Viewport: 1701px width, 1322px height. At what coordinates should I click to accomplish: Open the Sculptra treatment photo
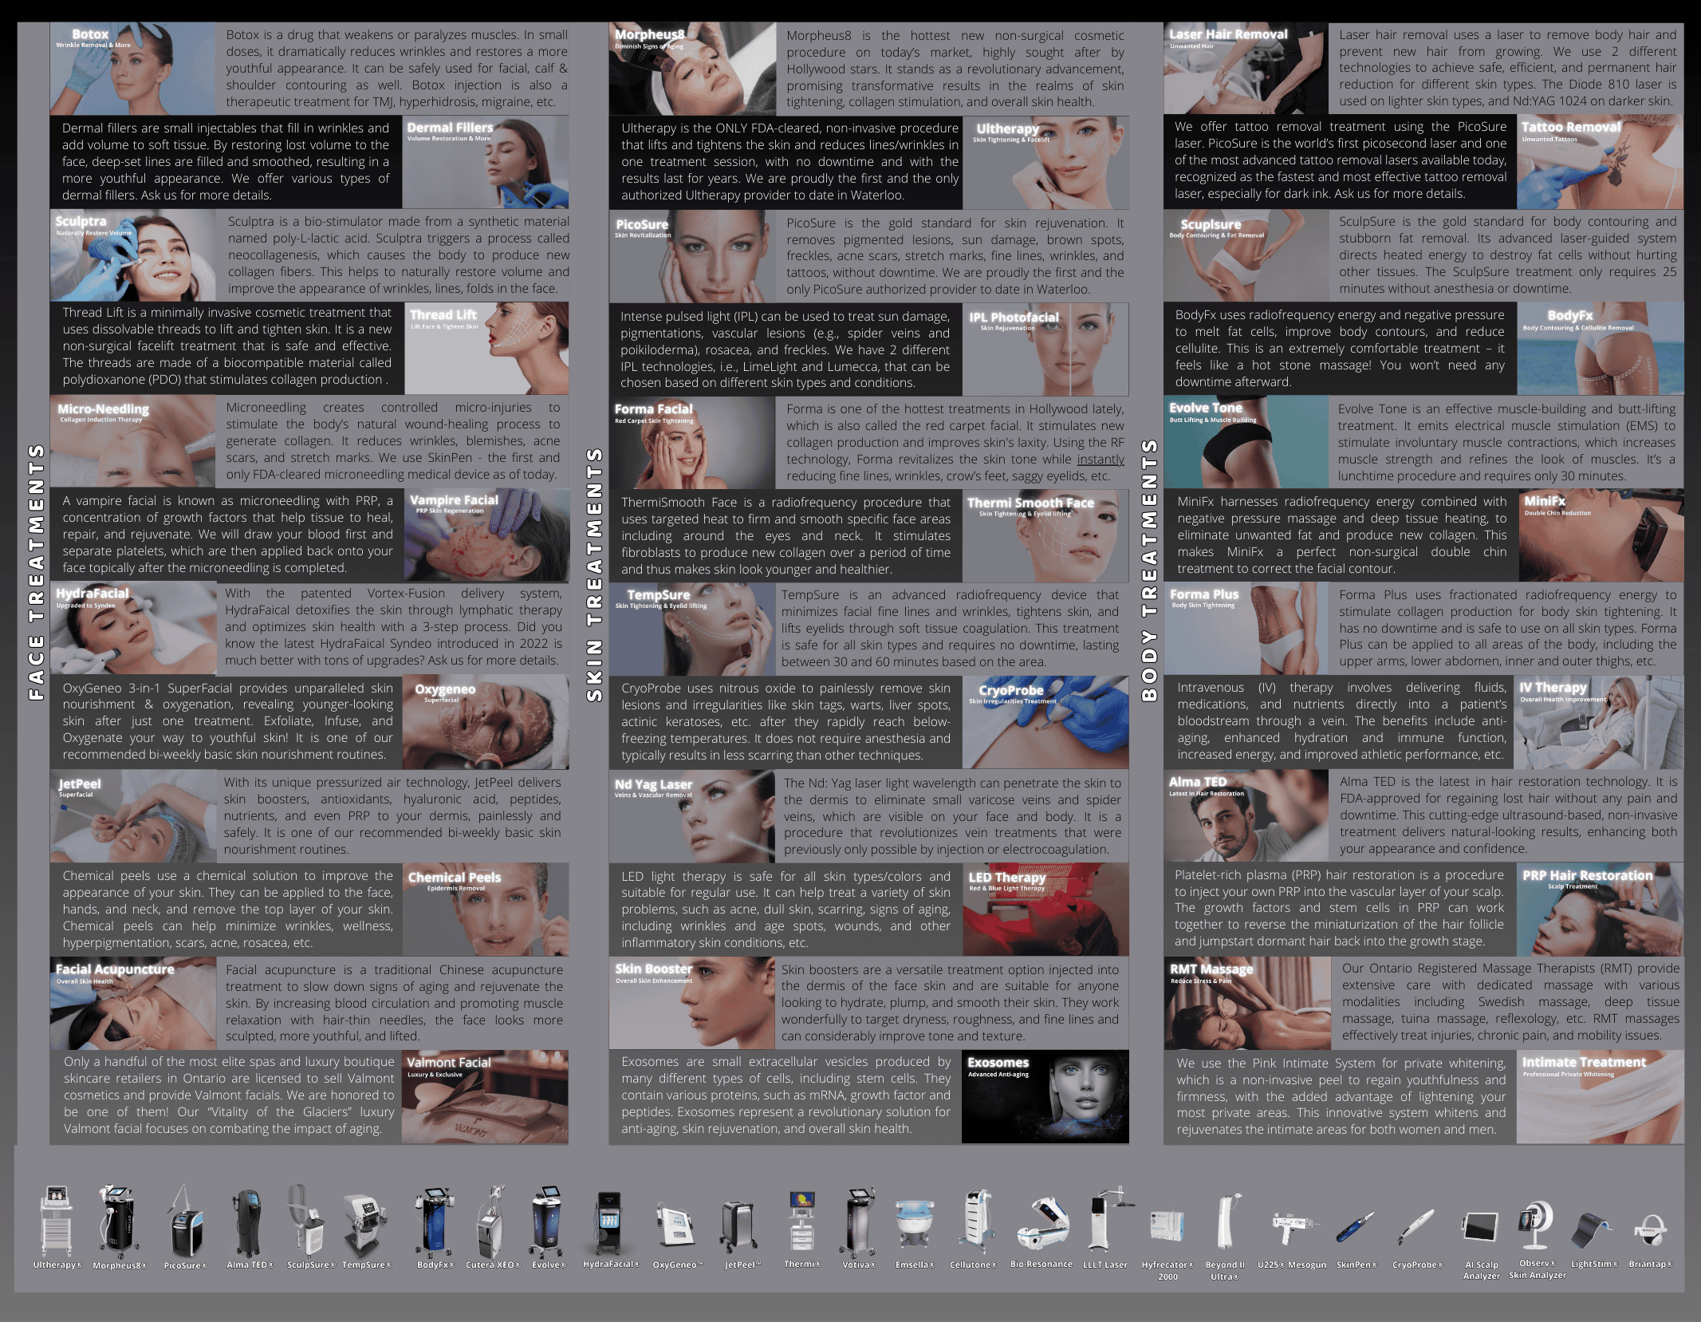[x=132, y=255]
